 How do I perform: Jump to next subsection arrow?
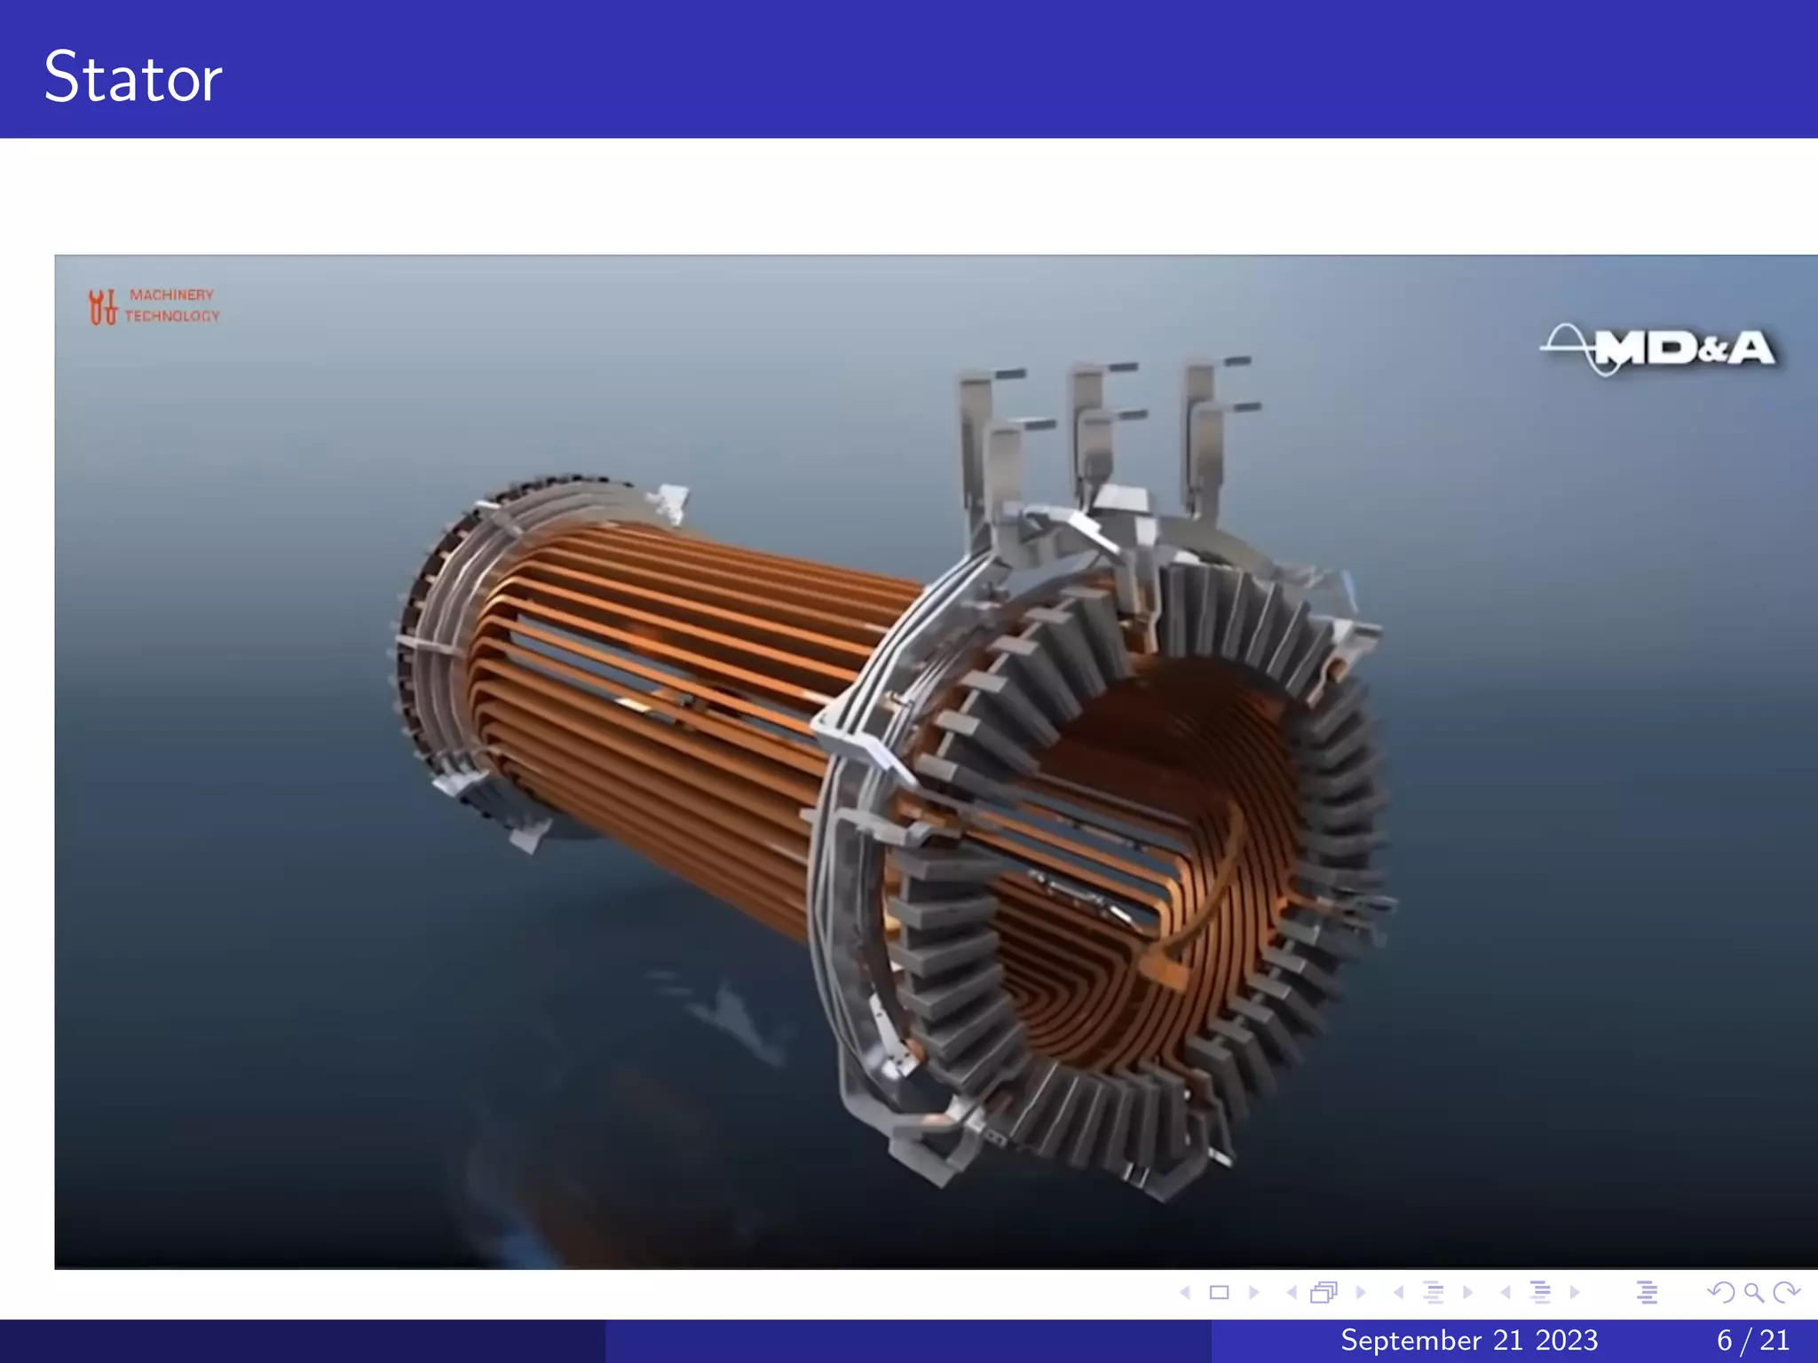1467,1293
